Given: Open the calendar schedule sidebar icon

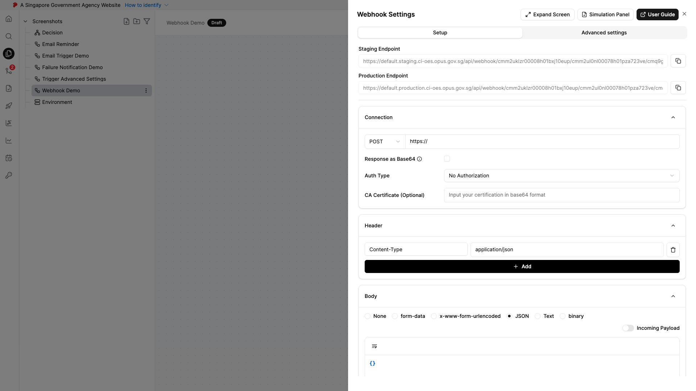Looking at the screenshot, I should coord(9,158).
